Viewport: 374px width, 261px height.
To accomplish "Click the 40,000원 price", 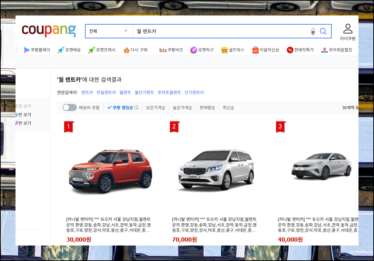I will click(x=290, y=240).
